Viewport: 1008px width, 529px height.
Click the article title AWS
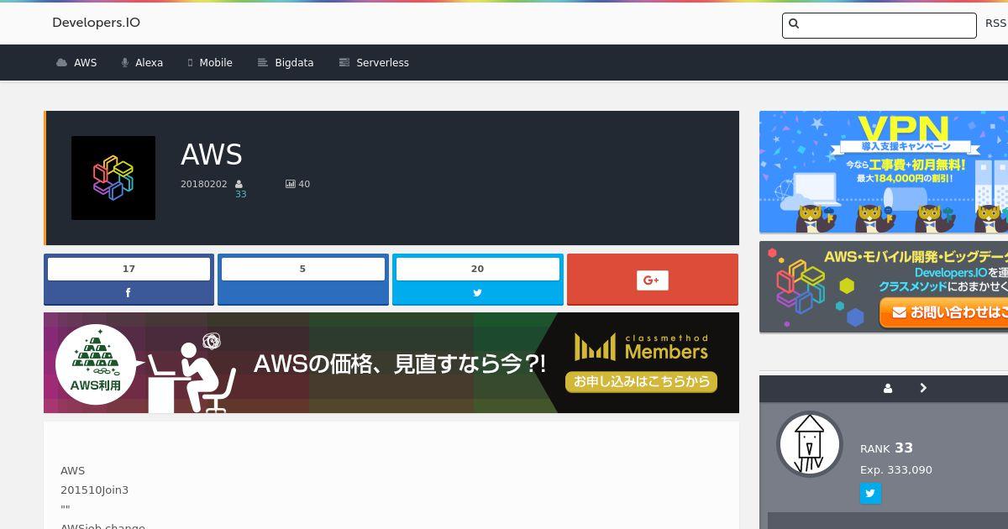[212, 155]
